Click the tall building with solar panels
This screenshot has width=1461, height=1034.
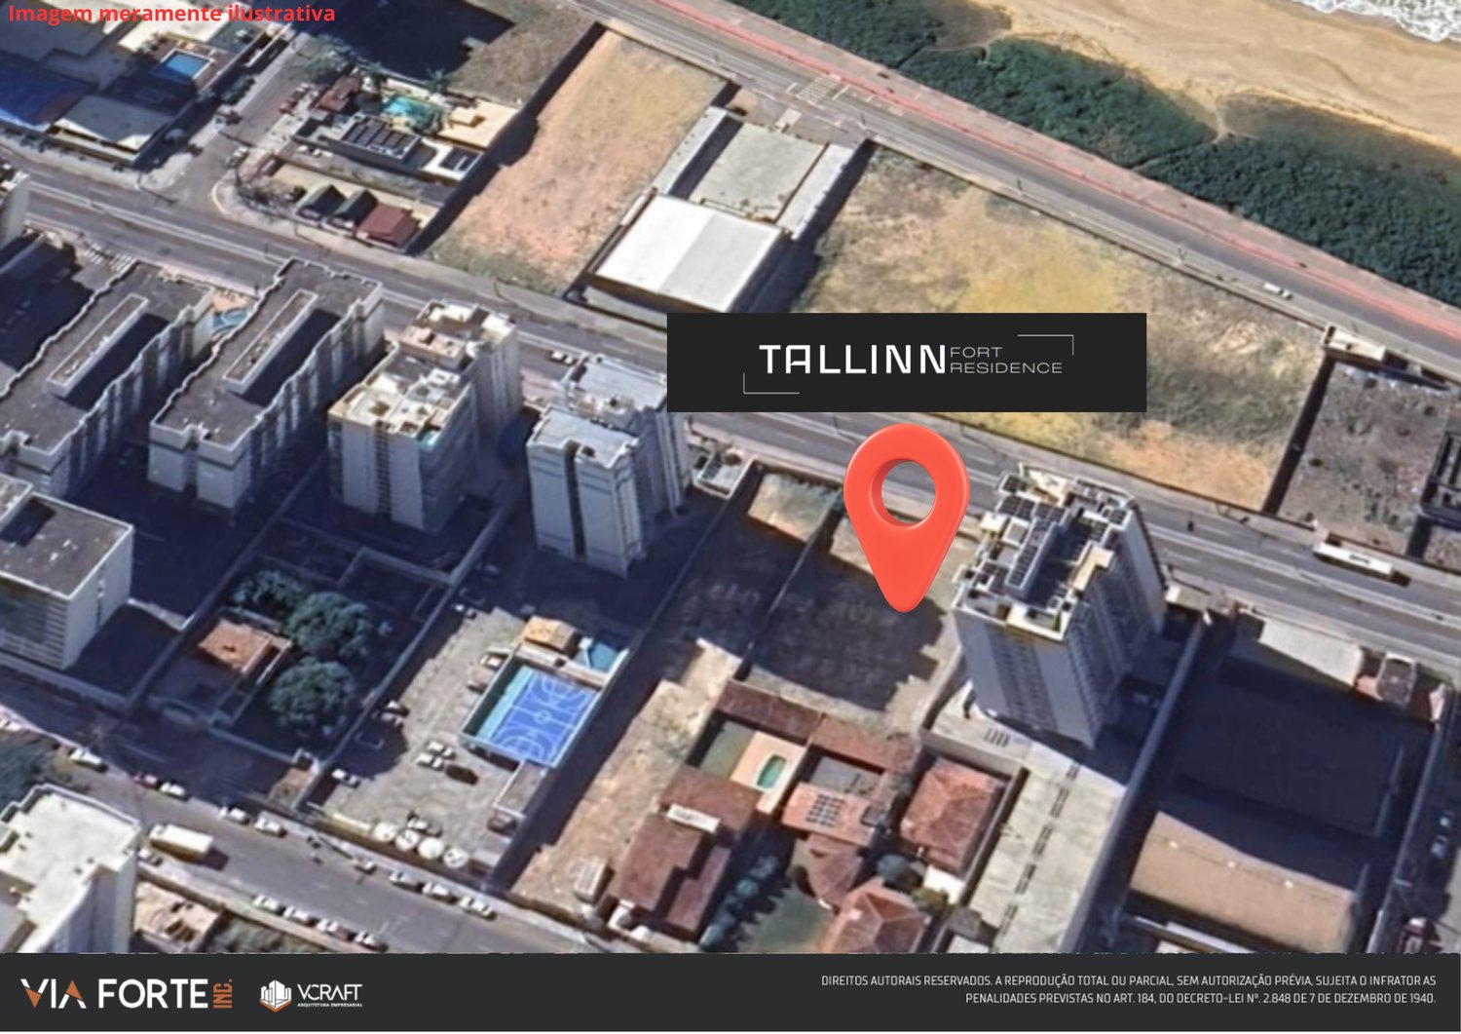[x=1057, y=604]
